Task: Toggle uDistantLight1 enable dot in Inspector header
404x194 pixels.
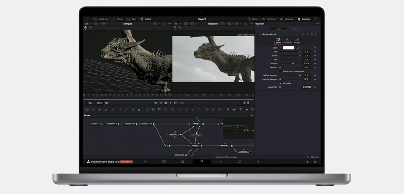Action: (x=259, y=34)
